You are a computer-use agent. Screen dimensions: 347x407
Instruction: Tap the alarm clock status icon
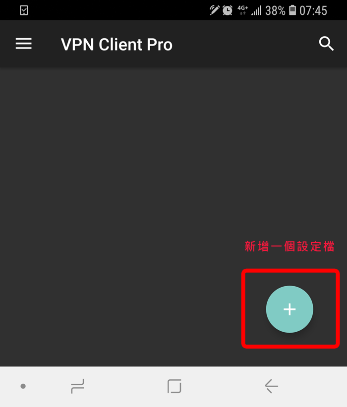click(228, 10)
